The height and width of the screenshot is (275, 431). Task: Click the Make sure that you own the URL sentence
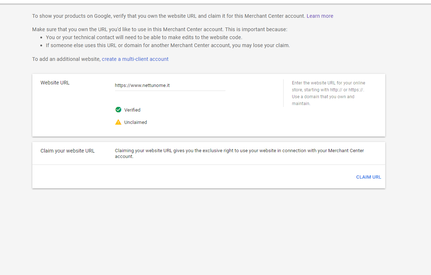(x=160, y=29)
